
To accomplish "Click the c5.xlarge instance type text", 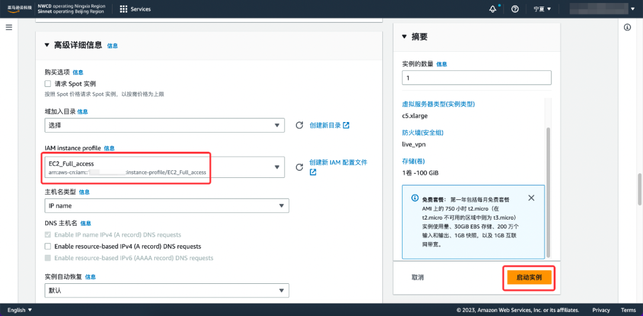I will coord(415,116).
